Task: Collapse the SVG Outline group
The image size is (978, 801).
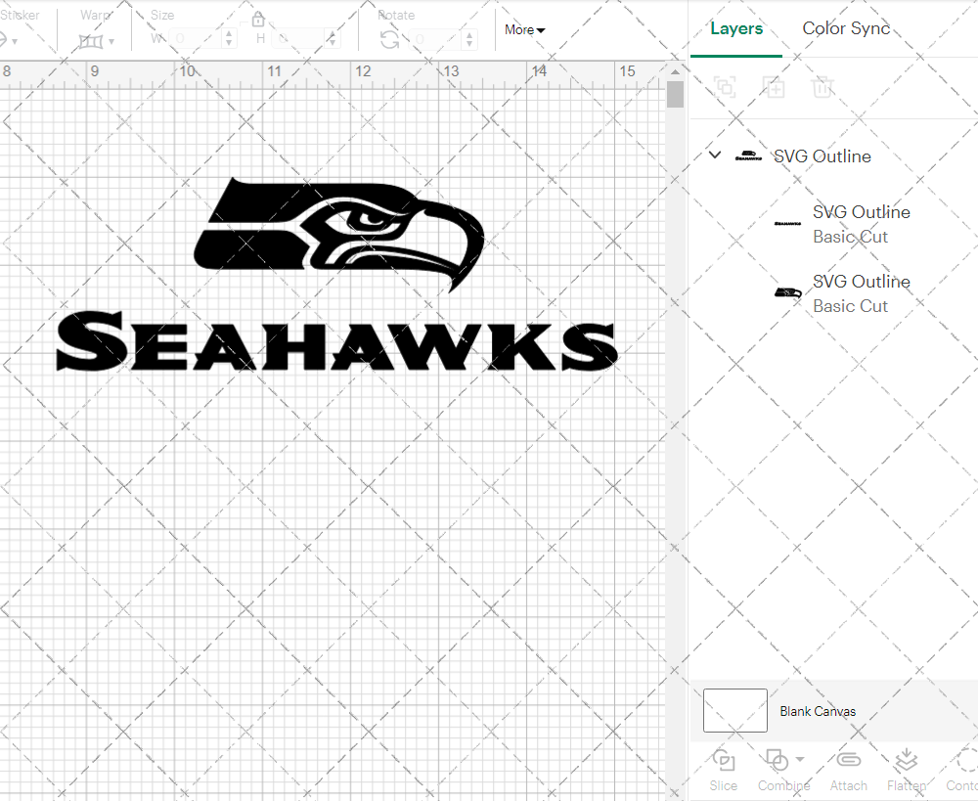Action: point(714,155)
